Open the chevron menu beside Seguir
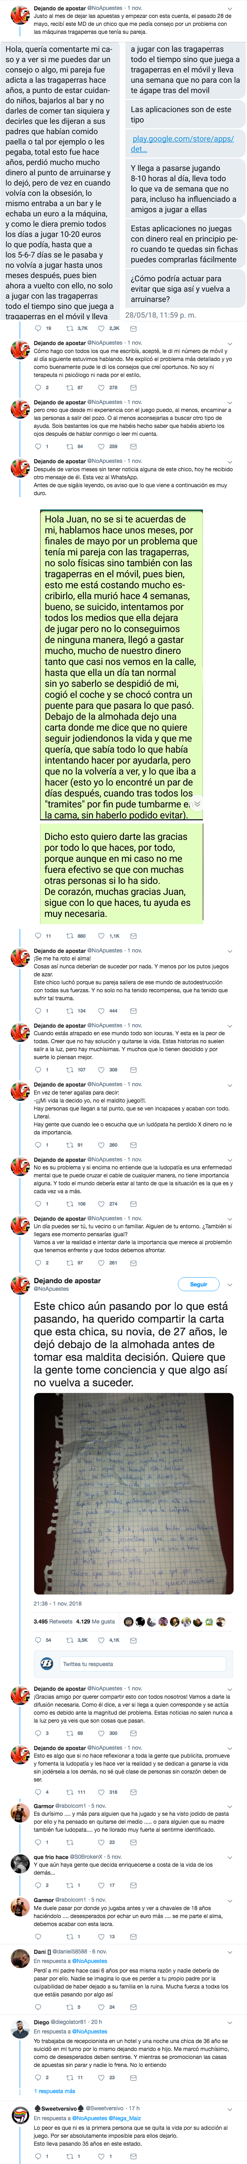 click(230, 1284)
